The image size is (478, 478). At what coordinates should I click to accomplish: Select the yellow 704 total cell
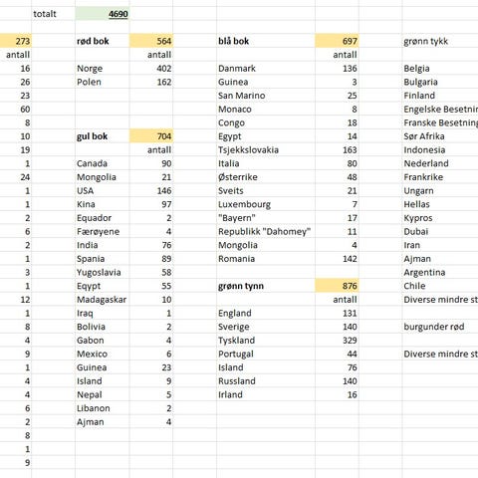(151, 136)
